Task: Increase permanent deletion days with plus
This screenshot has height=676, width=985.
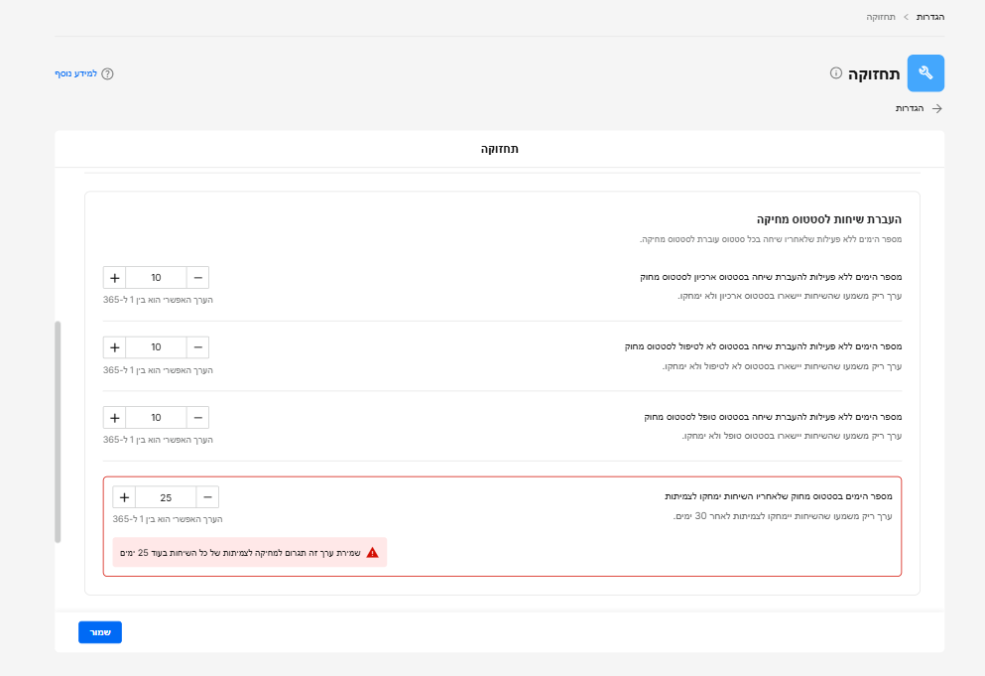Action: point(124,497)
